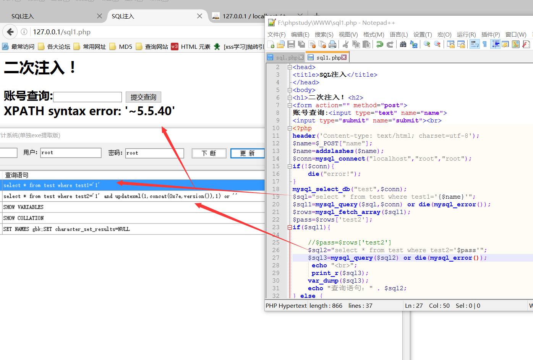Toggle the Word Wrap toolbar icon

point(475,44)
